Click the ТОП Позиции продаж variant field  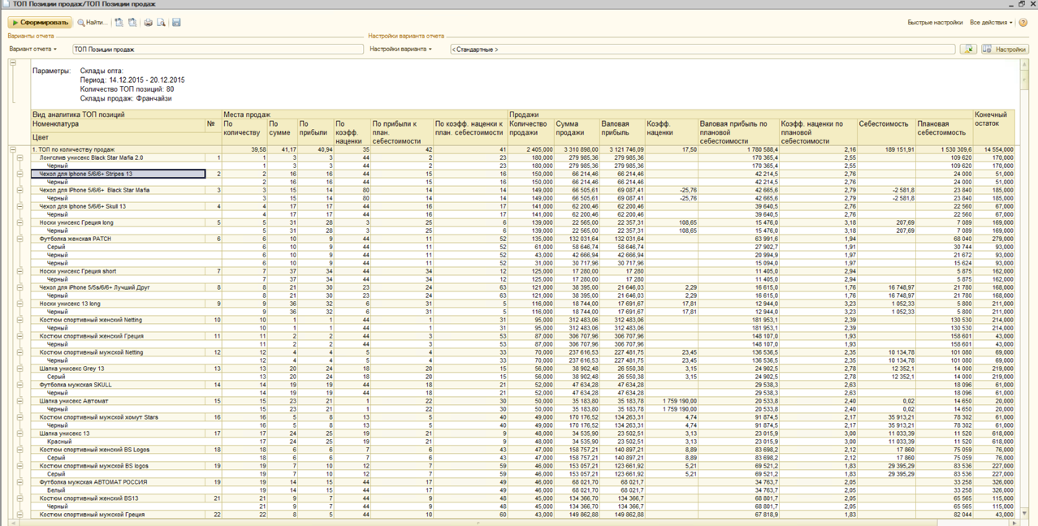point(218,50)
